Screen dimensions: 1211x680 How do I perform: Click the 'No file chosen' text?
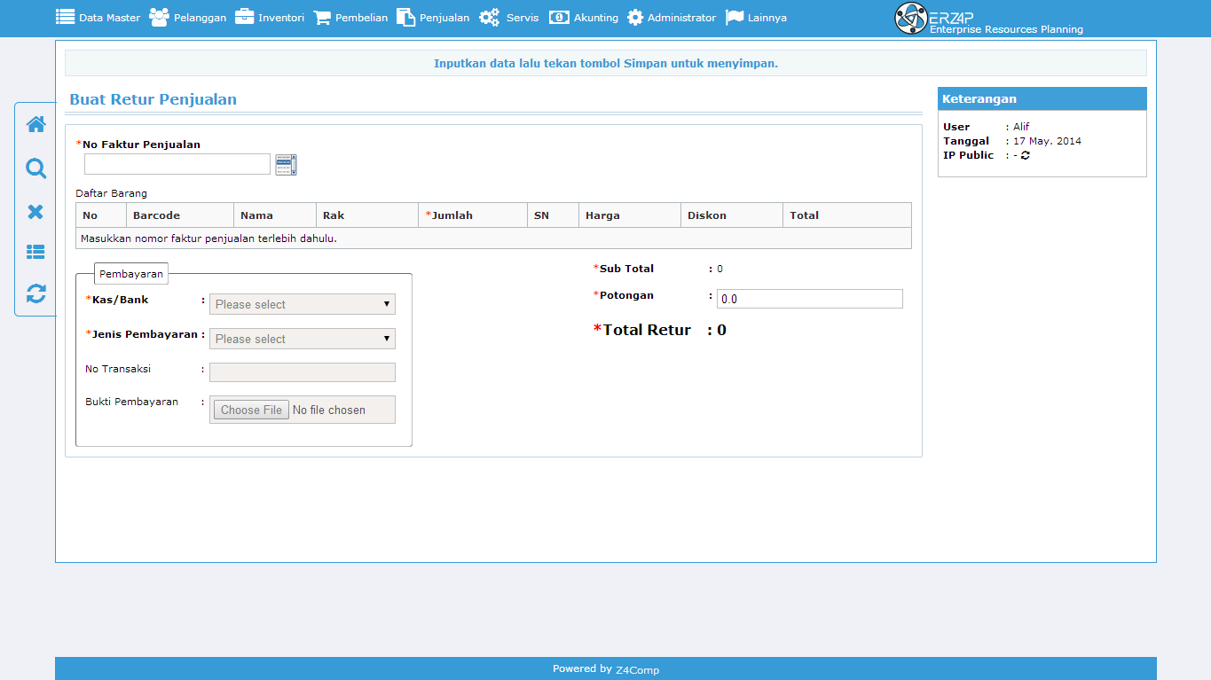329,410
